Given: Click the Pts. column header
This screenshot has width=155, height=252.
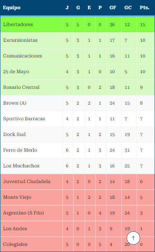Looking at the screenshot, I should coord(145,8).
